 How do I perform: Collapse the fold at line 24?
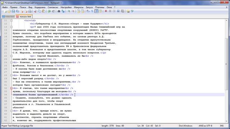pyautogui.click(x=11, y=62)
